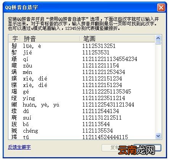
Task: Click the scrollbar thumb near the top
Action: [x=158, y=43]
